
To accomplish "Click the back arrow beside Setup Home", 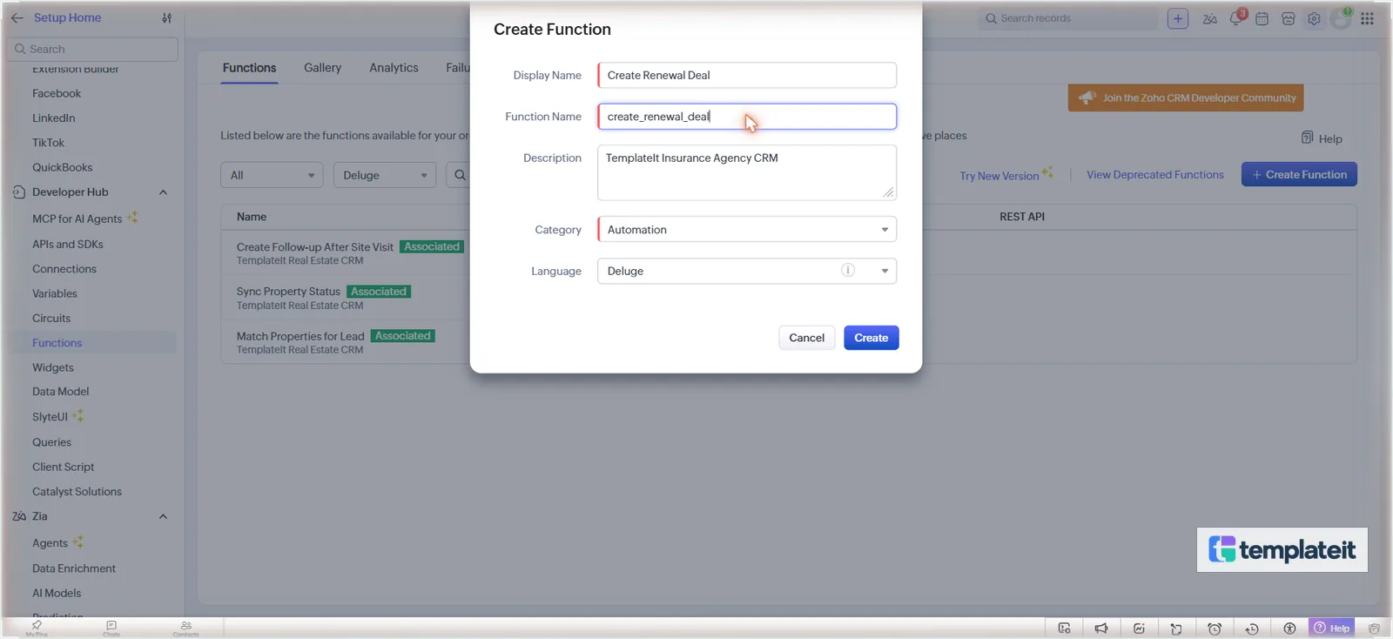I will click(x=17, y=17).
